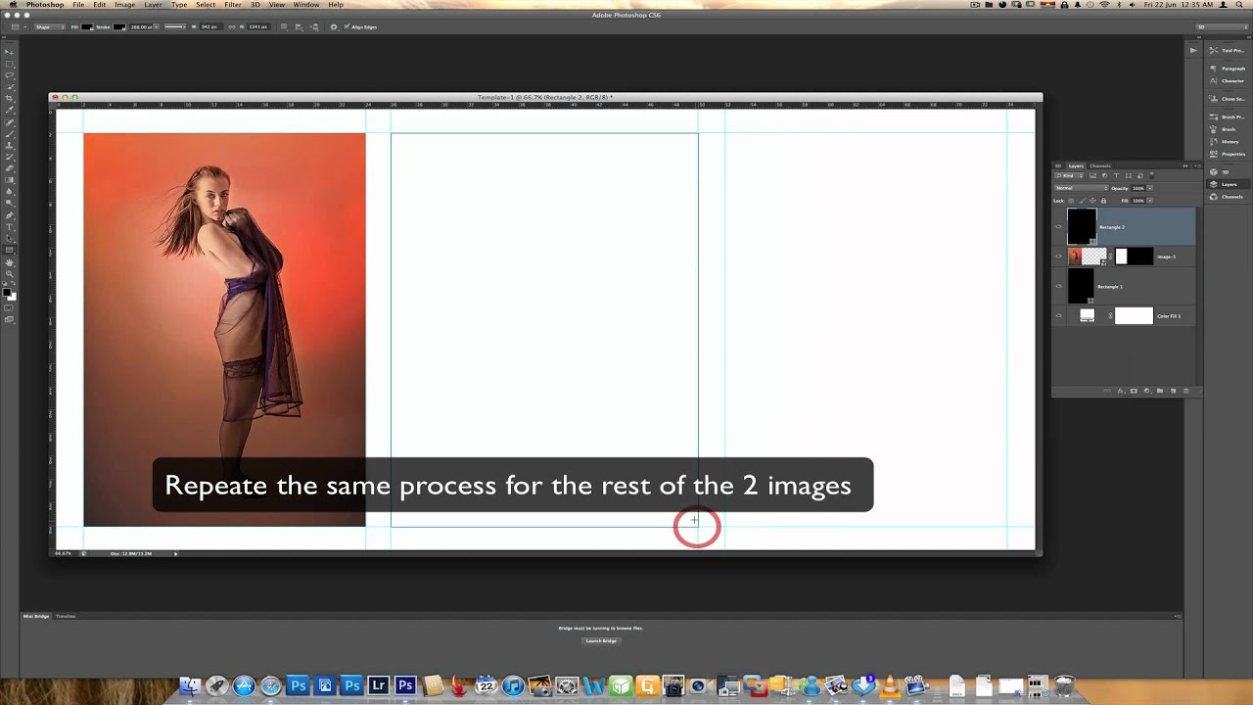
Task: Click the shape height input field
Action: (258, 26)
